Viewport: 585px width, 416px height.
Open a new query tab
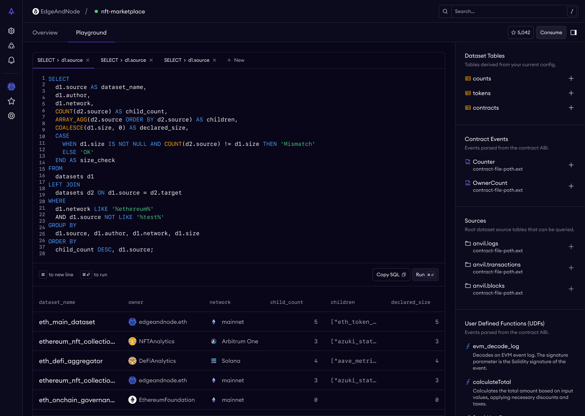tap(236, 60)
